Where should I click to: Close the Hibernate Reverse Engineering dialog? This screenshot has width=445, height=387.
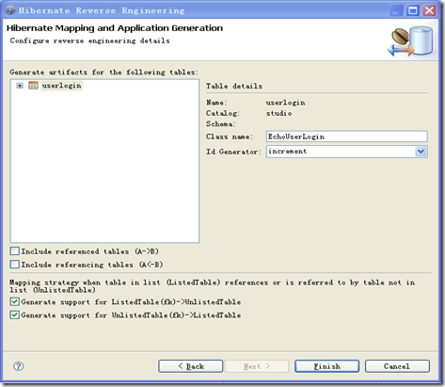coord(429,11)
